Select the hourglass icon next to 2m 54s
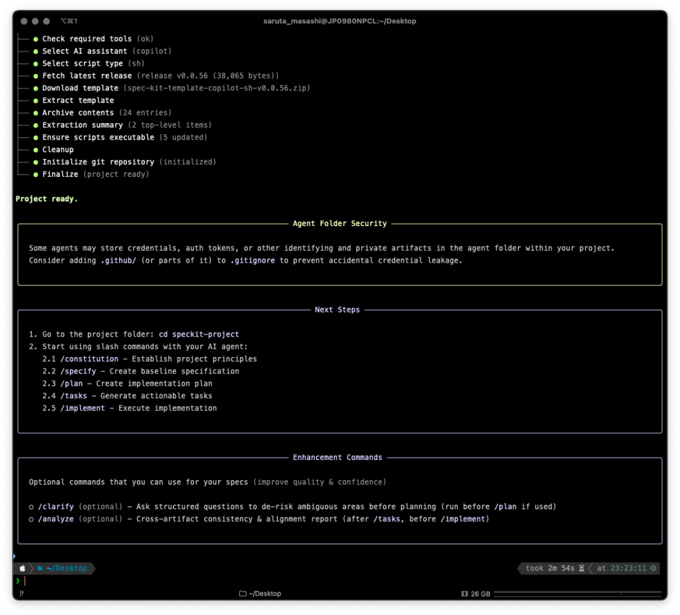 [x=582, y=568]
